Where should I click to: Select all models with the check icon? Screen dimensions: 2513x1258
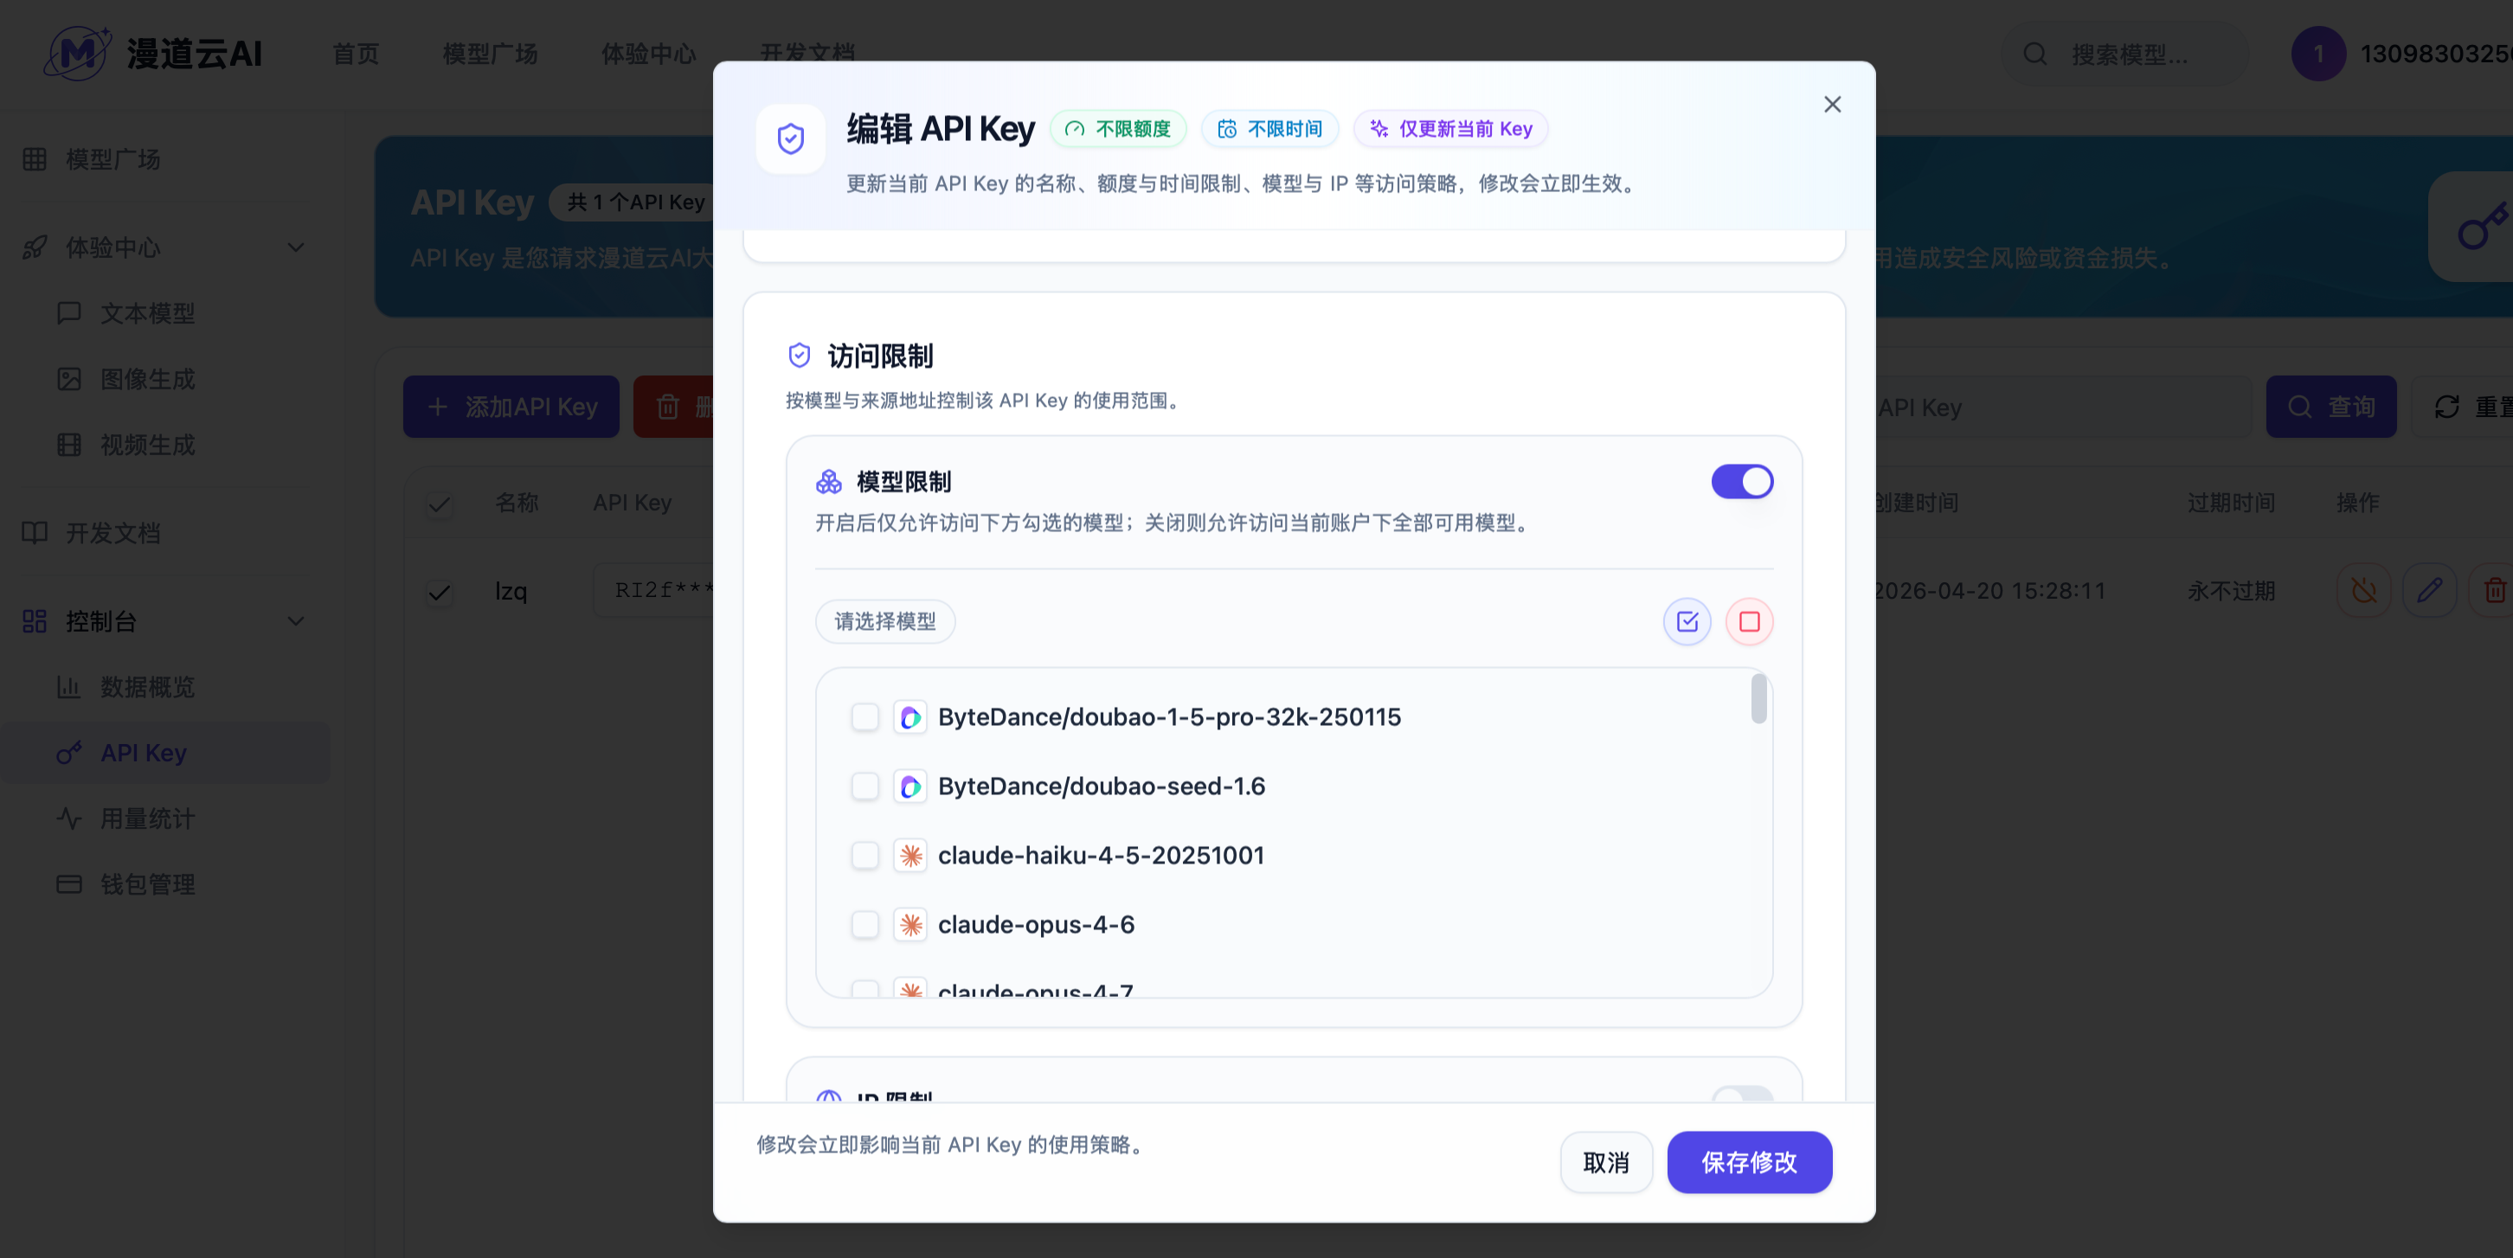point(1687,621)
